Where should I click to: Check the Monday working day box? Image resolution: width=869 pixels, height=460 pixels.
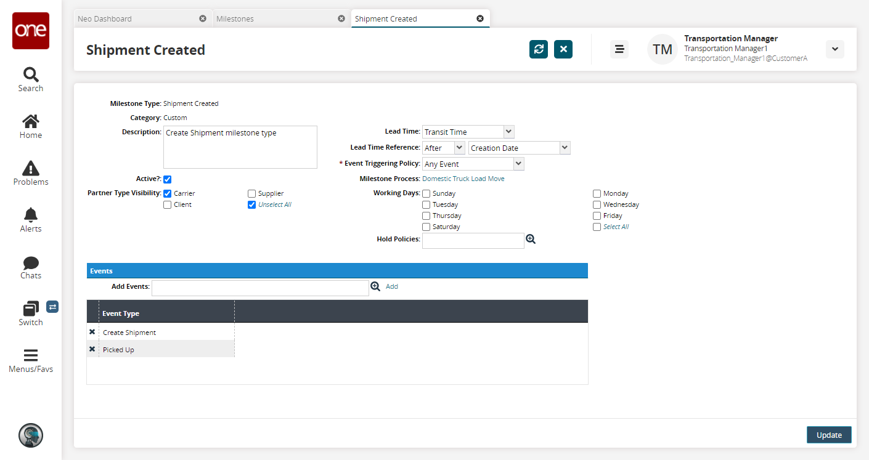coord(597,193)
